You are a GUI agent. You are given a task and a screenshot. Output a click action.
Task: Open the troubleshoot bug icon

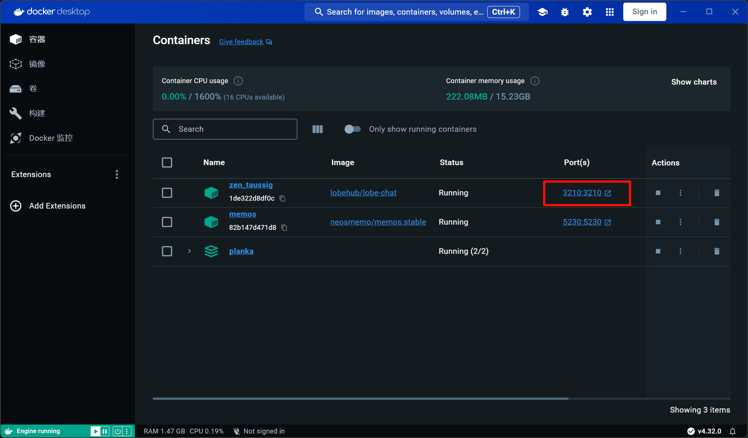[x=564, y=12]
